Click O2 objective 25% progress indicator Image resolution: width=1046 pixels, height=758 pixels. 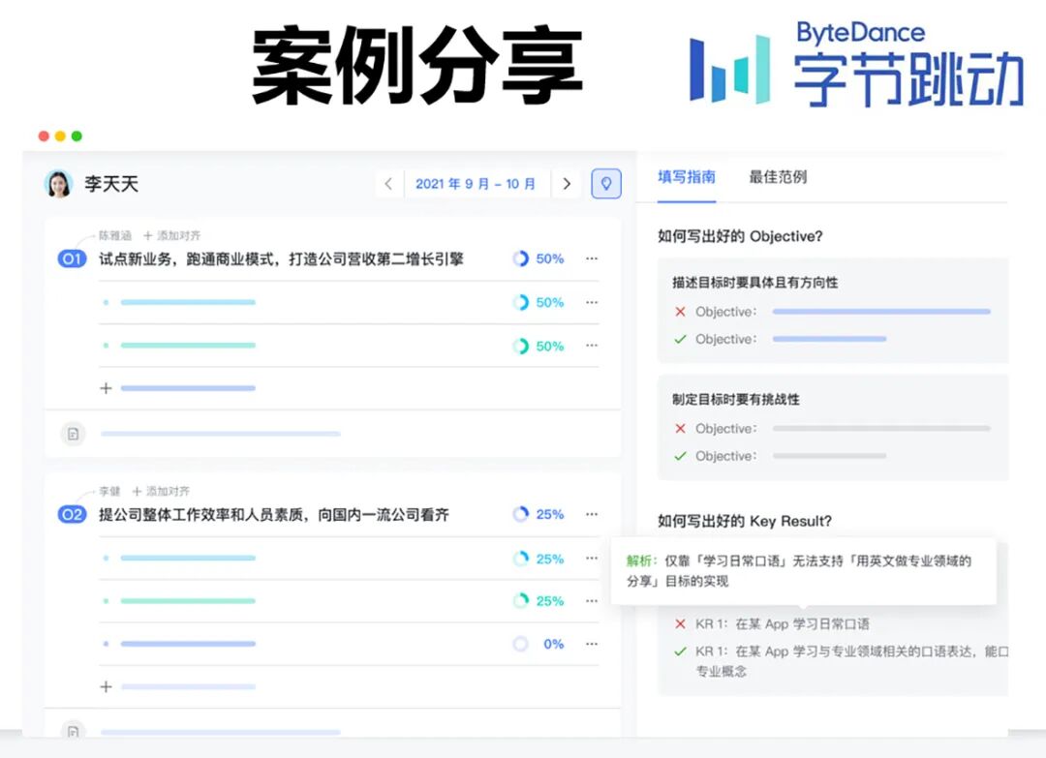click(x=538, y=515)
